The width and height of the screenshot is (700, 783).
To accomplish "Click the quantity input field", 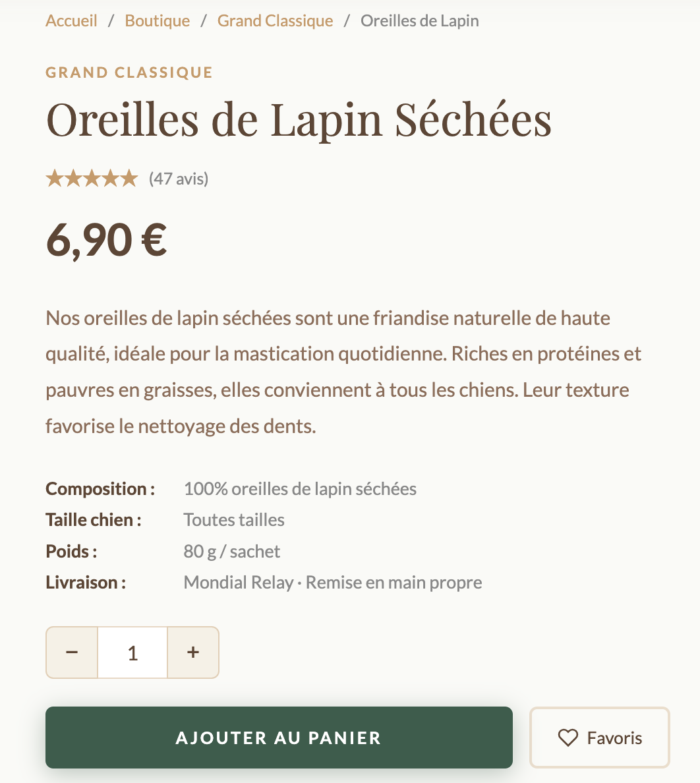I will click(x=132, y=652).
